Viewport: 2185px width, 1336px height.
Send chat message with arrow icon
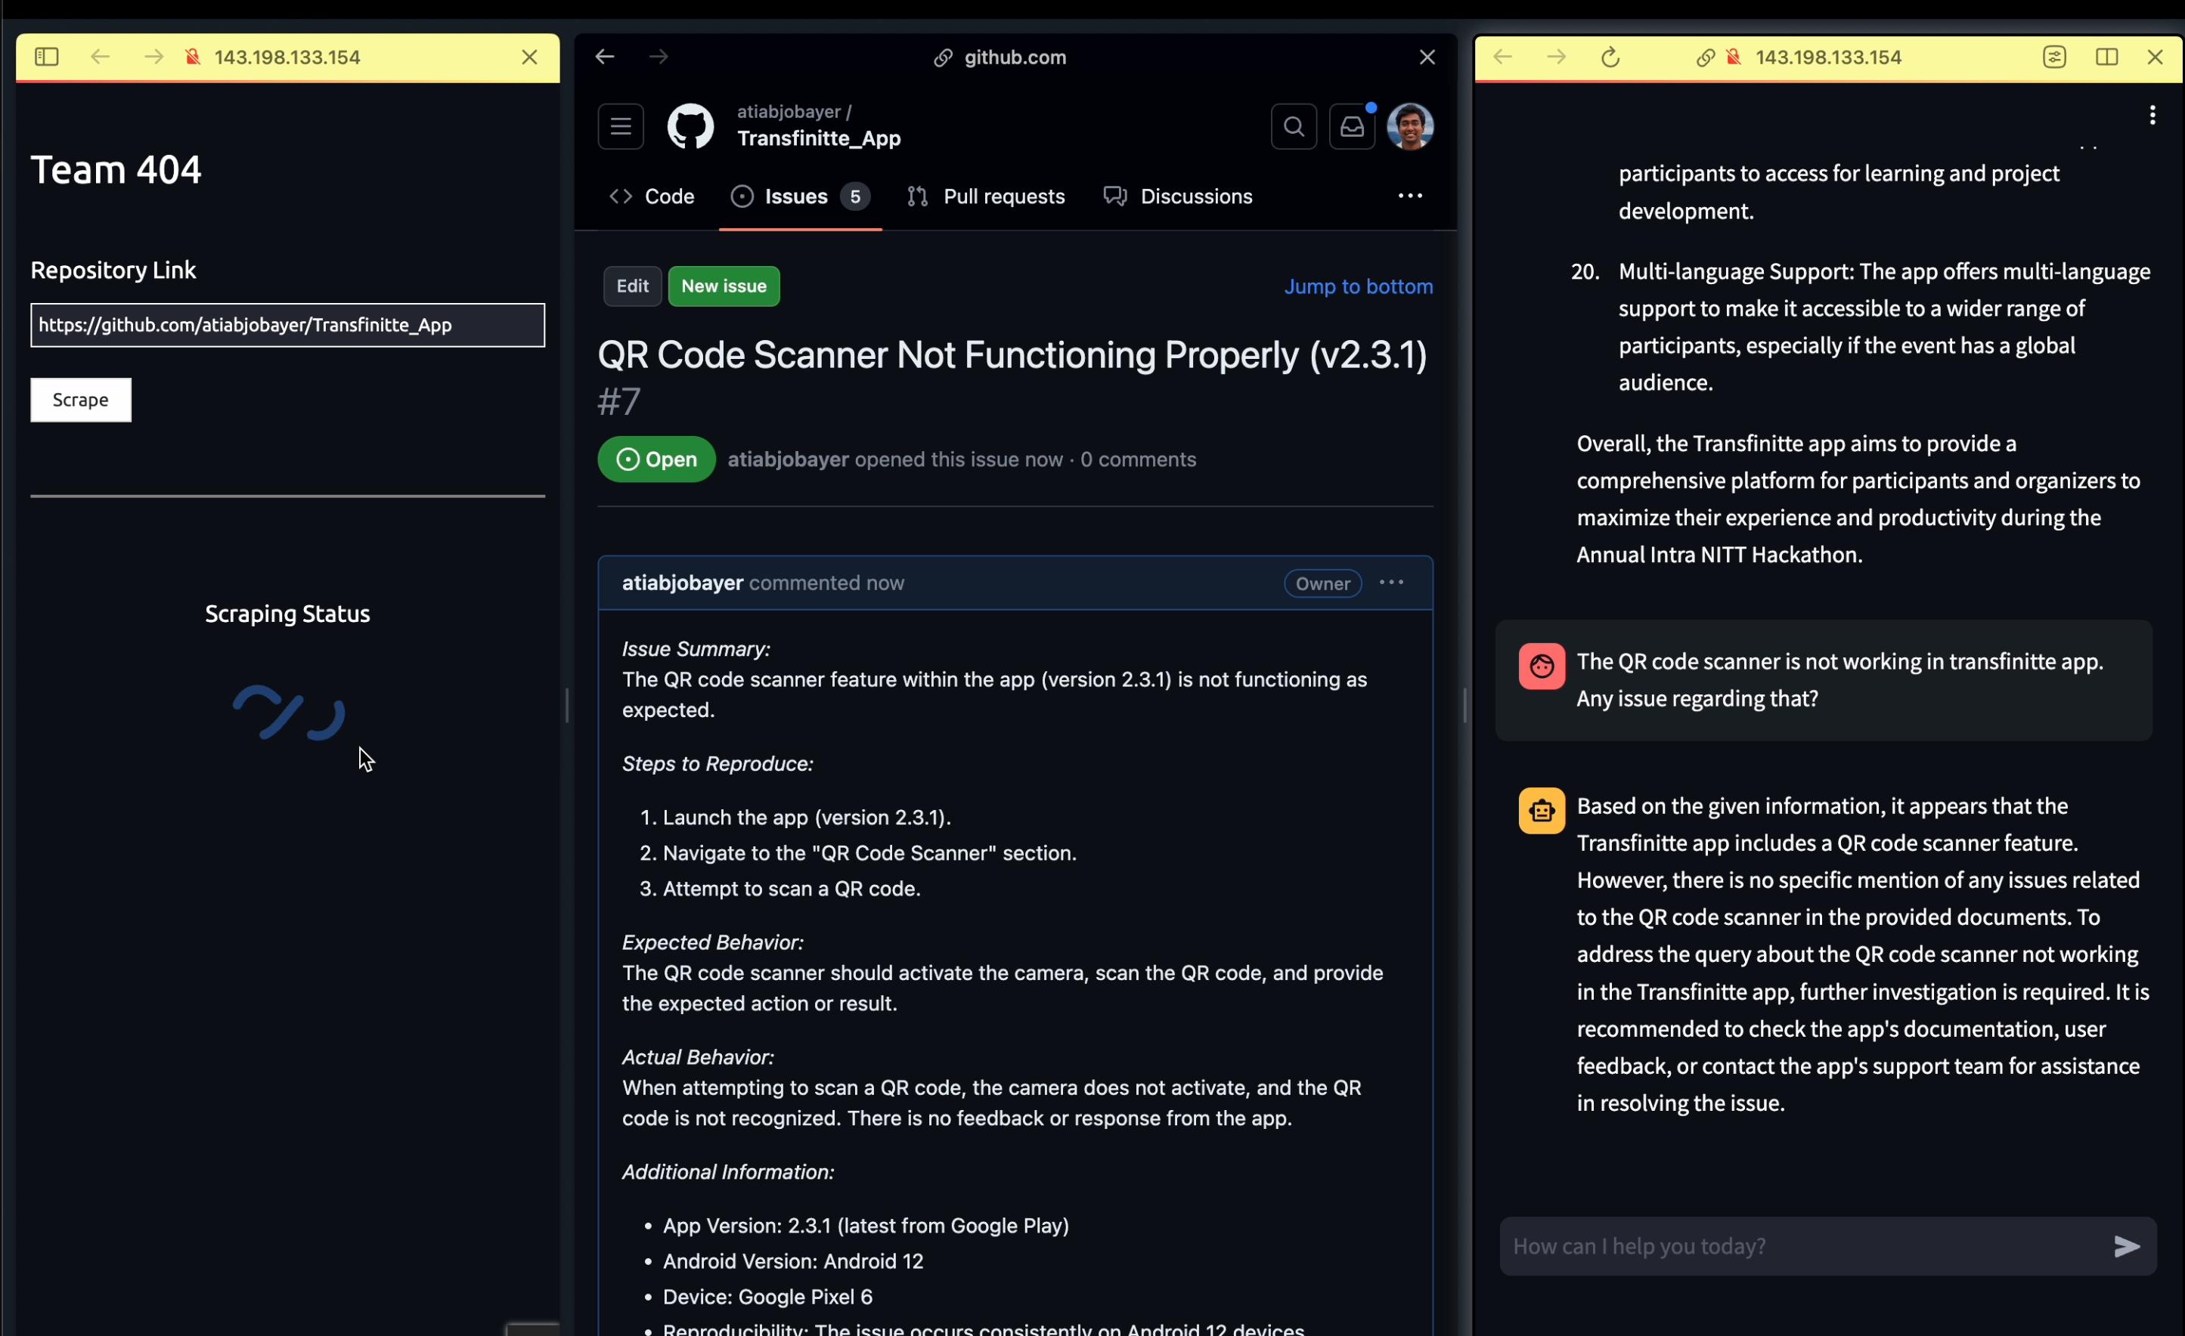pos(2125,1245)
